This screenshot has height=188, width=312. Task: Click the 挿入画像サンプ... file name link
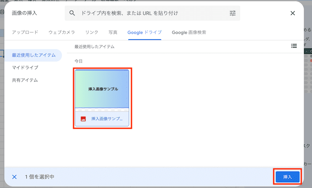pos(107,119)
